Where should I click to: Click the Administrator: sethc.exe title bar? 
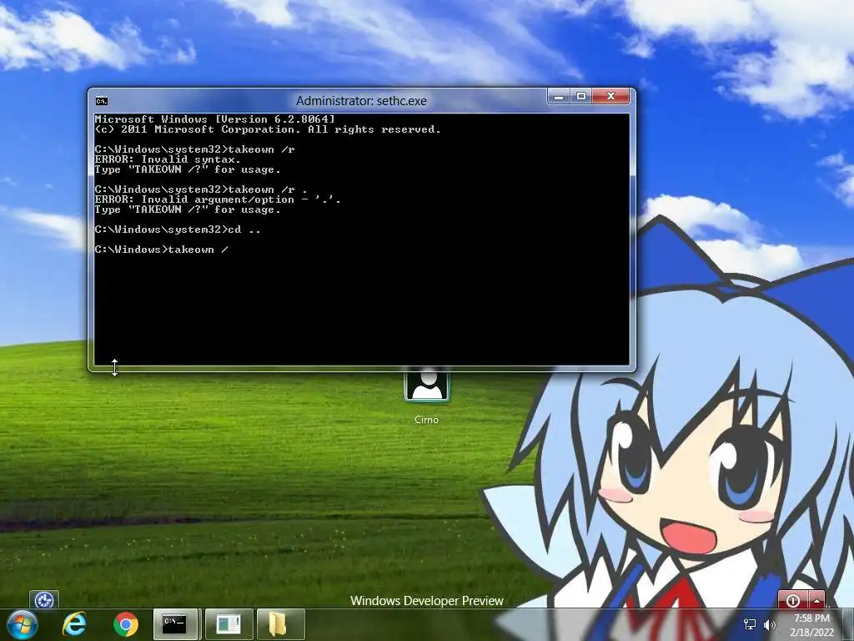click(361, 101)
